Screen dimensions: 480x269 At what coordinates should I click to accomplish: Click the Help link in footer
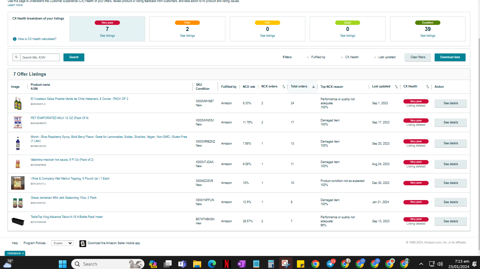tap(15, 243)
